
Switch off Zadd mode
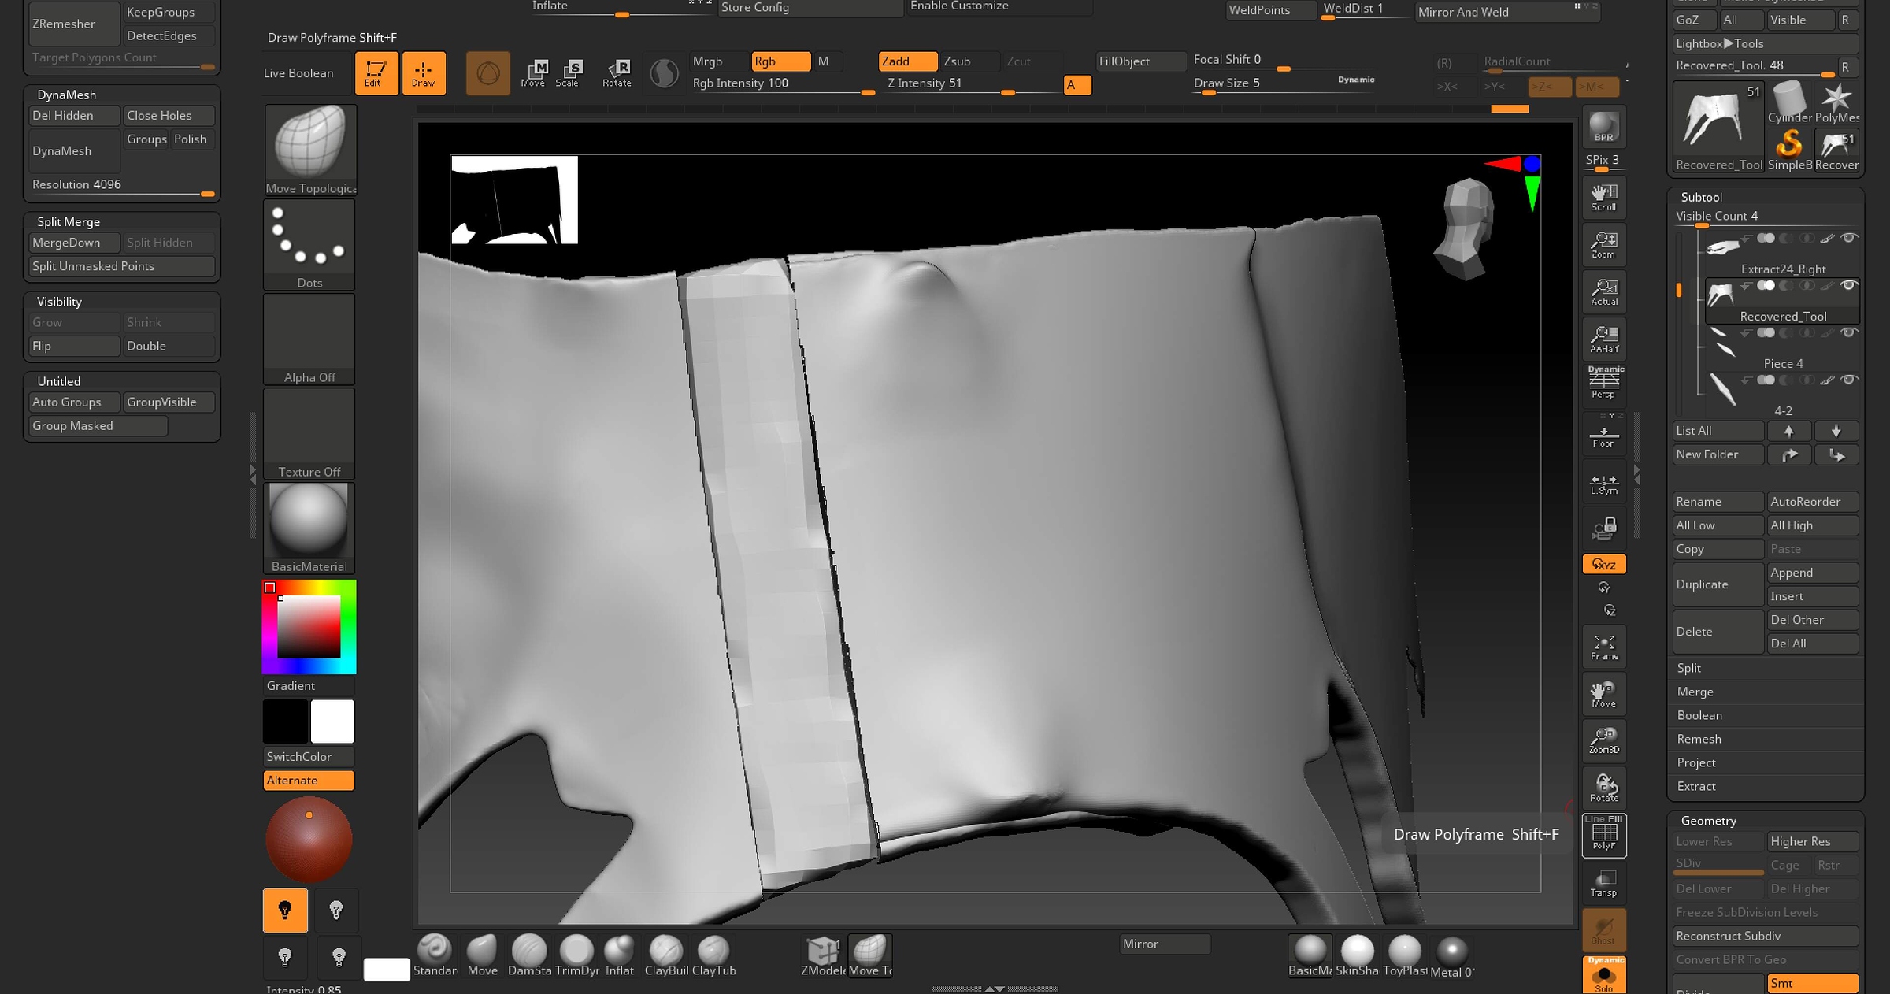tap(906, 61)
